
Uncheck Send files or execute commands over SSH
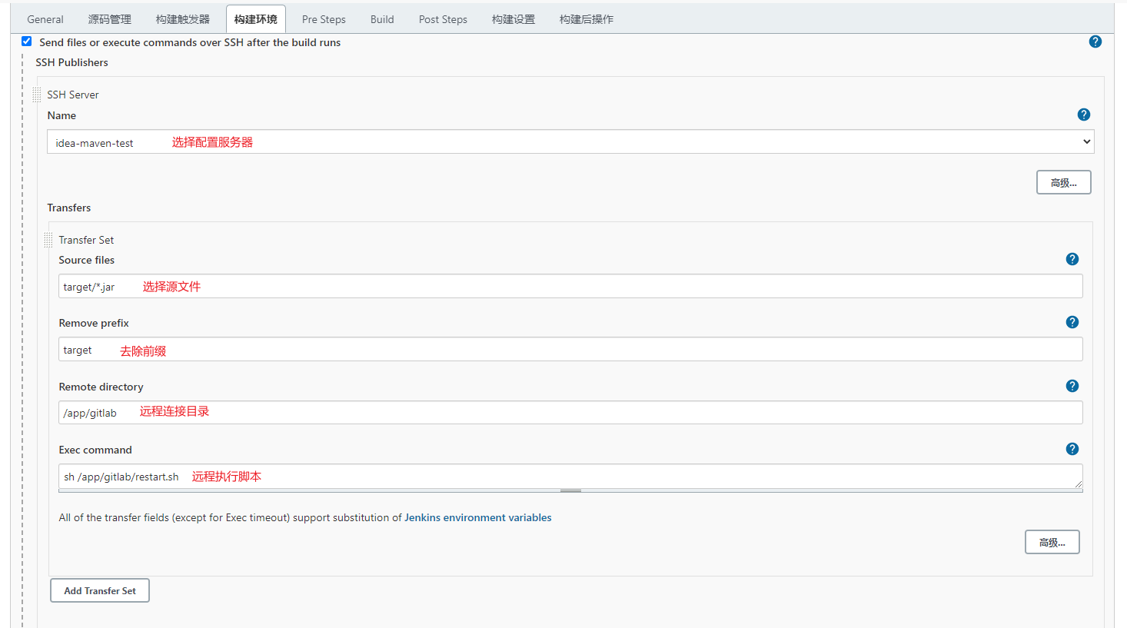(x=27, y=42)
